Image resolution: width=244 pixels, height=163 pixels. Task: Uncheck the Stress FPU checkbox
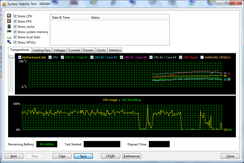(15, 21)
